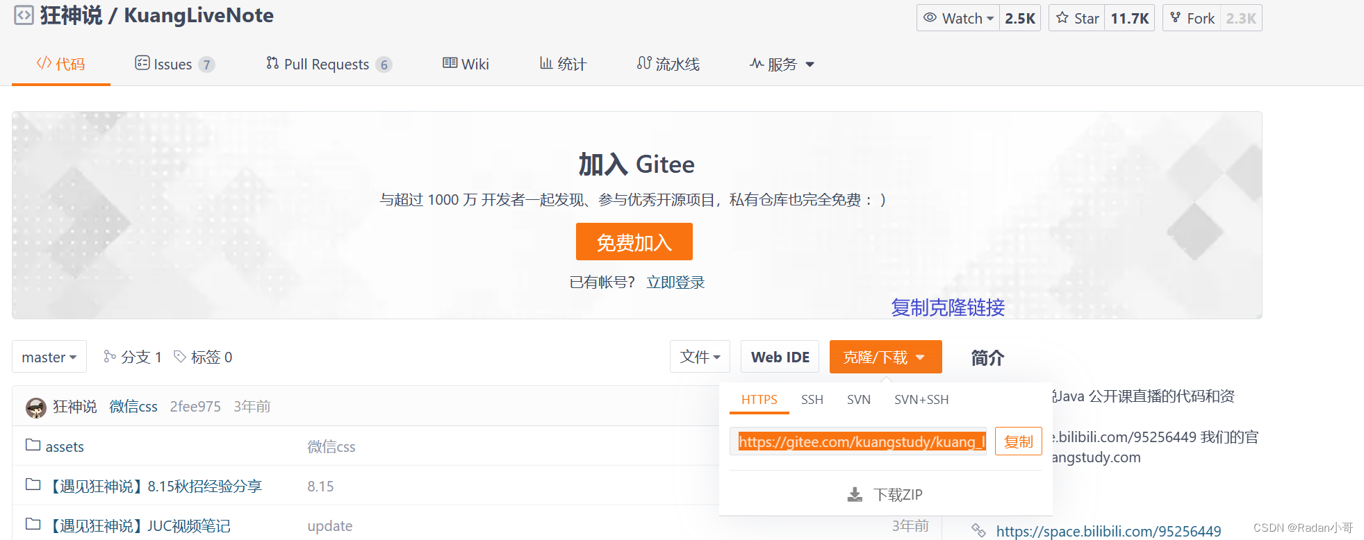This screenshot has height=540, width=1364.
Task: Select the HTTPS clone tab
Action: pyautogui.click(x=759, y=400)
